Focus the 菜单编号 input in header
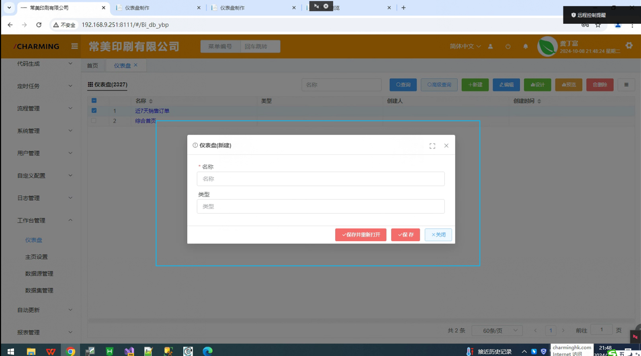 click(220, 46)
